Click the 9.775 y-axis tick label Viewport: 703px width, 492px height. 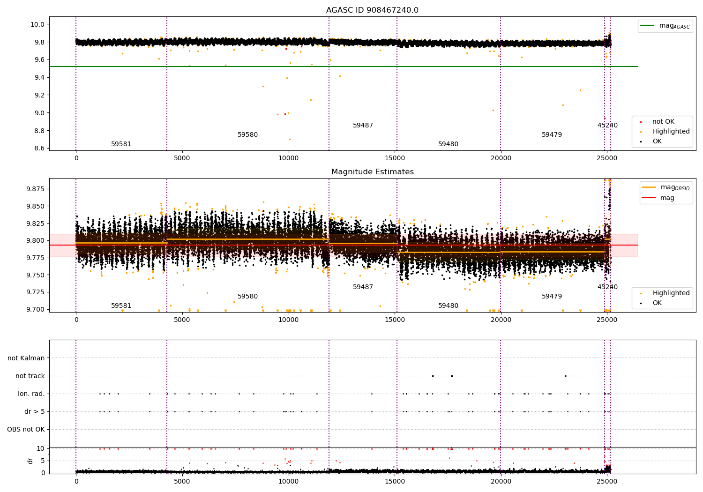(36, 258)
